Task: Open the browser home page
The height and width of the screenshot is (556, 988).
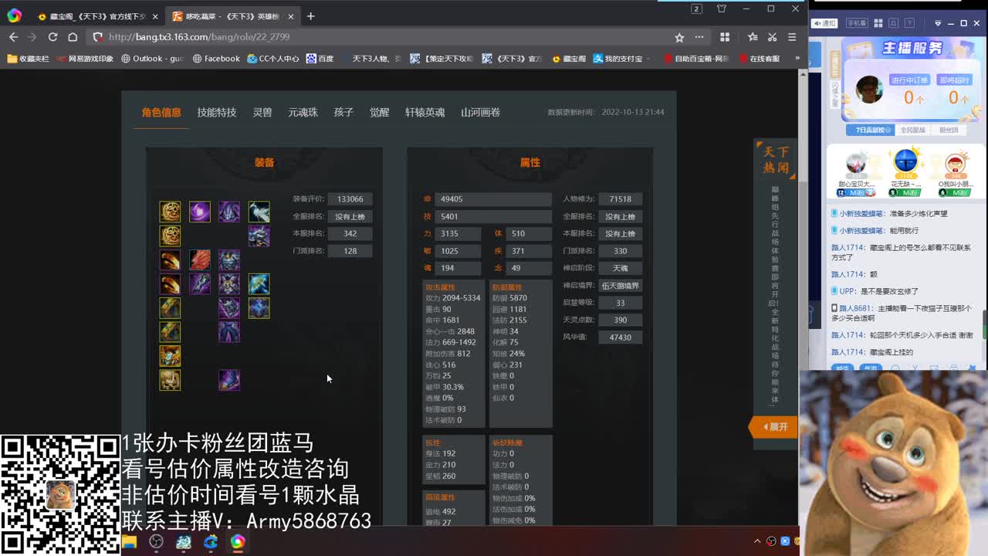Action: point(73,36)
